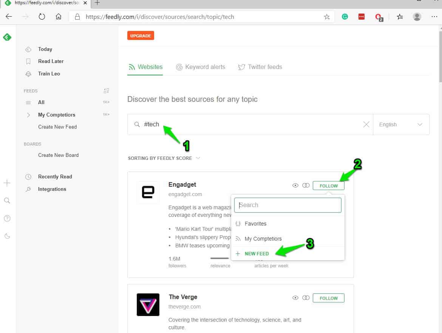This screenshot has width=442, height=333.
Task: Click the lock site info icon
Action: tap(77, 17)
